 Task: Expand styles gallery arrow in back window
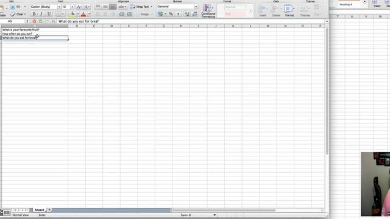pos(364,2)
